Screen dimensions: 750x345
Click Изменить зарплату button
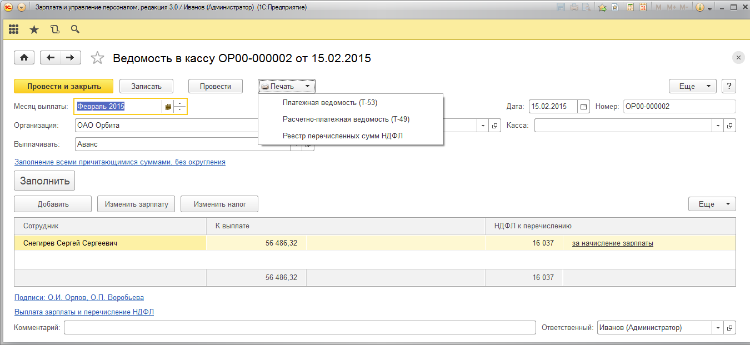point(136,204)
